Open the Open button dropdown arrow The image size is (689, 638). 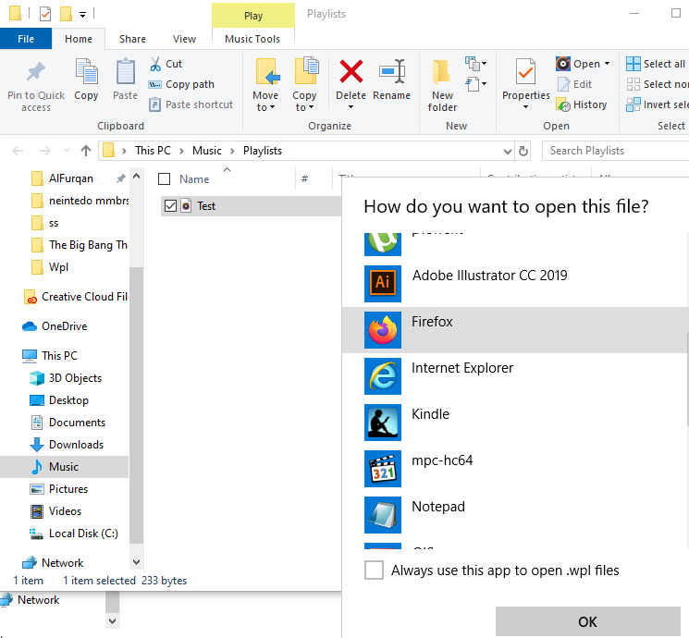(x=608, y=64)
